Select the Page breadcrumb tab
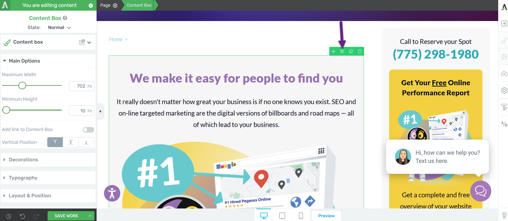Viewport: 508px width, 221px height. (x=109, y=5)
